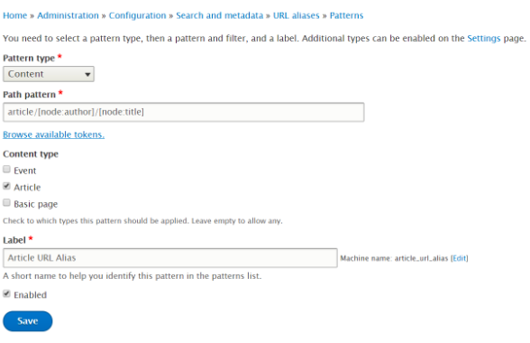Open the Pattern type dropdown

click(x=49, y=74)
